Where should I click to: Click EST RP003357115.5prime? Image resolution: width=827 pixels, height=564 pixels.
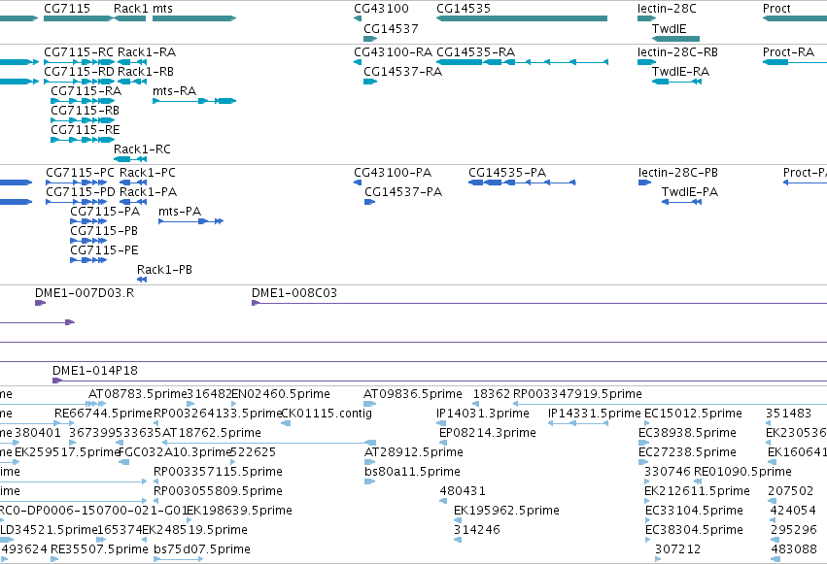218,473
